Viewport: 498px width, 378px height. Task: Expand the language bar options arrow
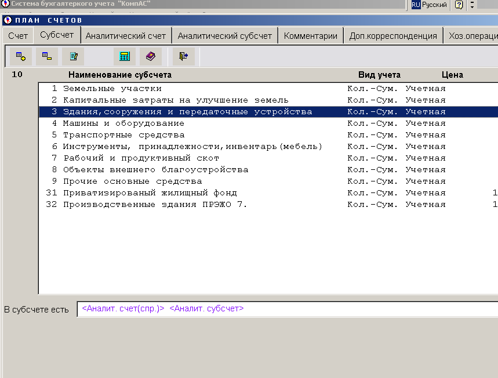tap(472, 5)
